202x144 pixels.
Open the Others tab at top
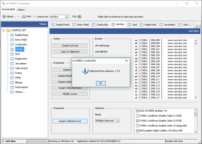coord(21,10)
